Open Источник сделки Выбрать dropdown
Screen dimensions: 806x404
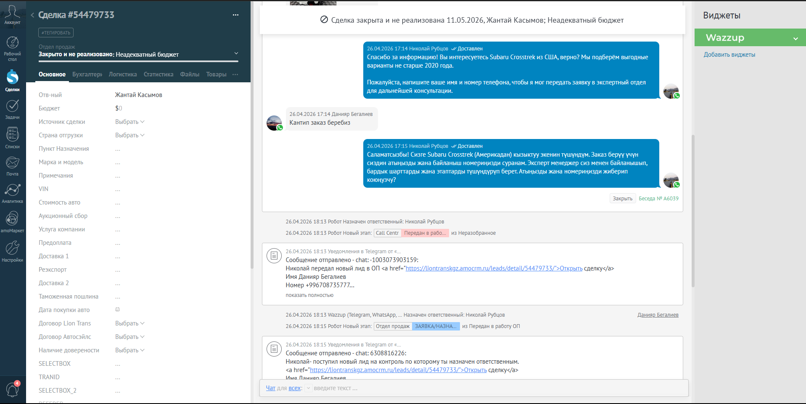pos(129,122)
